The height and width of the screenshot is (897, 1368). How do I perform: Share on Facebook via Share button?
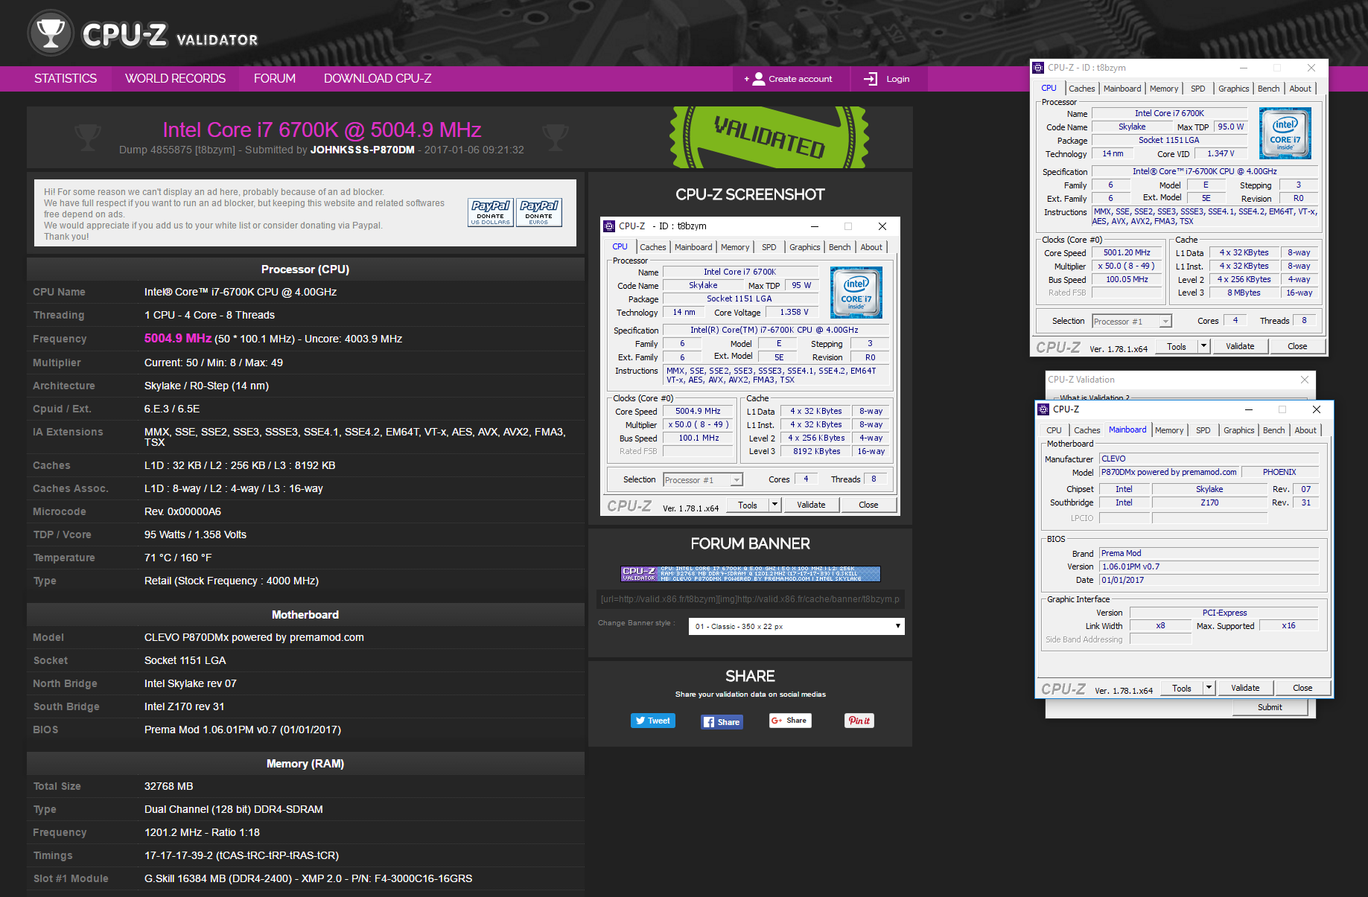coord(722,721)
